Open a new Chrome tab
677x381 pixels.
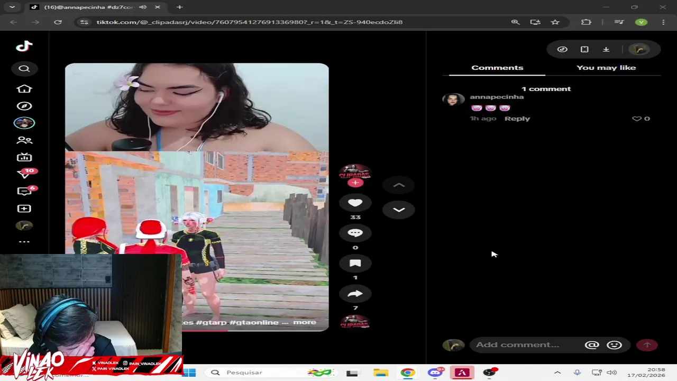pyautogui.click(x=179, y=7)
